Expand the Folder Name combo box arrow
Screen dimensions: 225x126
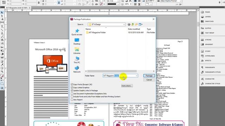click(x=137, y=76)
